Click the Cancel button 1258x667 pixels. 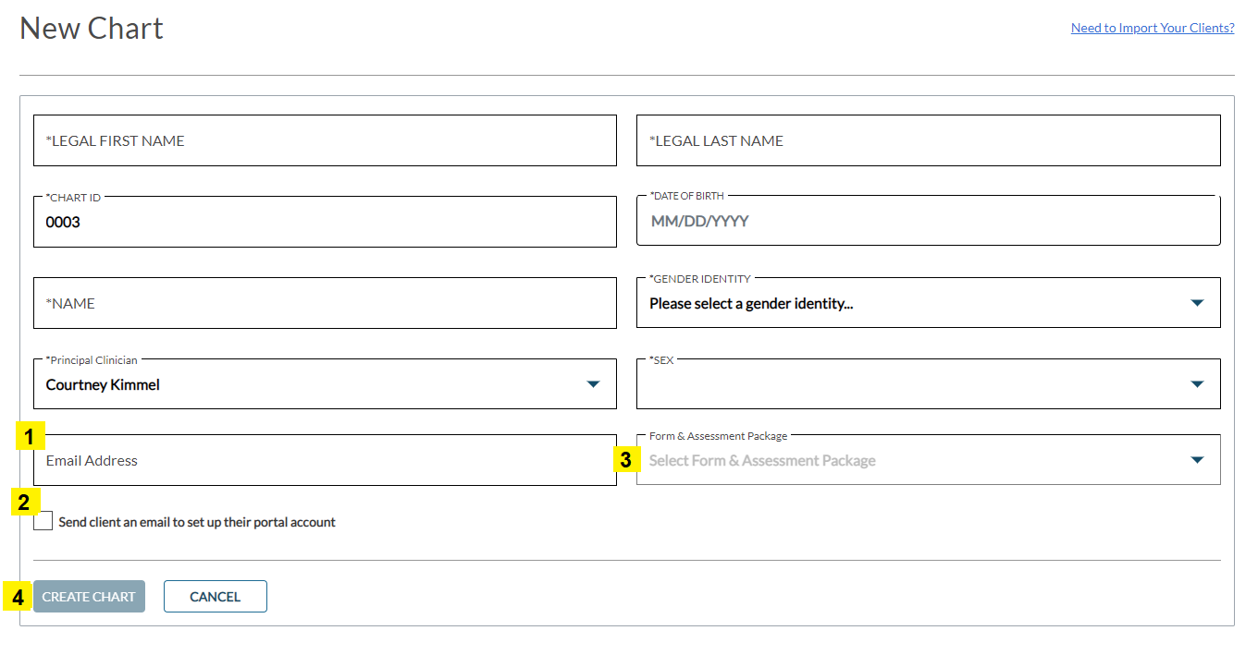pyautogui.click(x=215, y=597)
